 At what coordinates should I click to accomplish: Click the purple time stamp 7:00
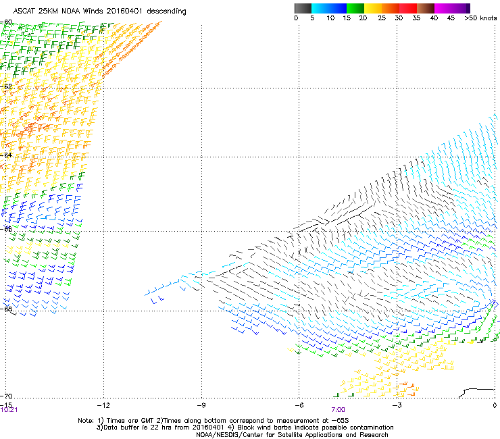tap(338, 410)
